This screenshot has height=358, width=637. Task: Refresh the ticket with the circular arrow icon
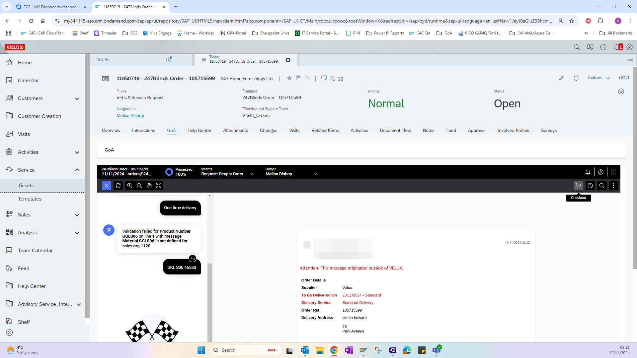tap(576, 78)
